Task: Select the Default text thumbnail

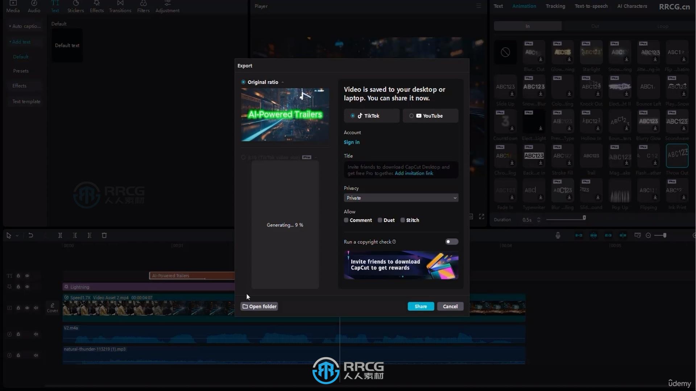Action: point(67,45)
